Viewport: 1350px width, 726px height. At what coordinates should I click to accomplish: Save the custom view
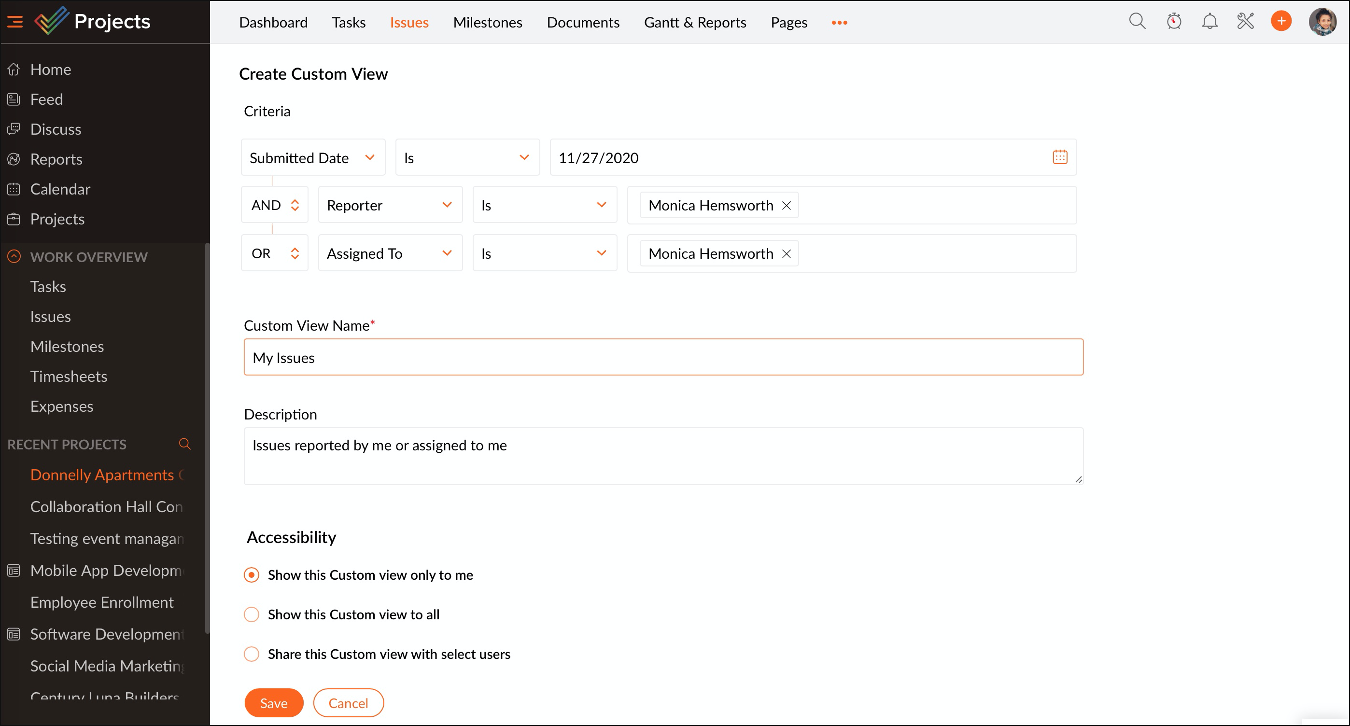point(274,702)
